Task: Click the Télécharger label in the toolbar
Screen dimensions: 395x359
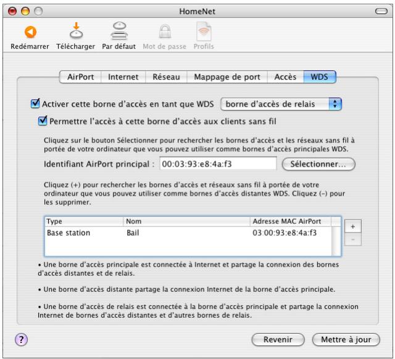Action: click(76, 46)
